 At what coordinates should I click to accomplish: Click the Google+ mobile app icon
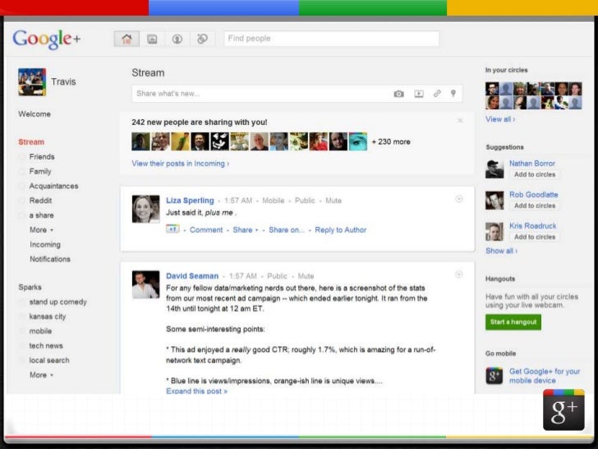pos(494,376)
